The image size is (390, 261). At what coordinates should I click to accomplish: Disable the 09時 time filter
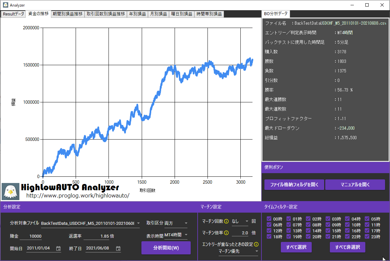(328, 225)
